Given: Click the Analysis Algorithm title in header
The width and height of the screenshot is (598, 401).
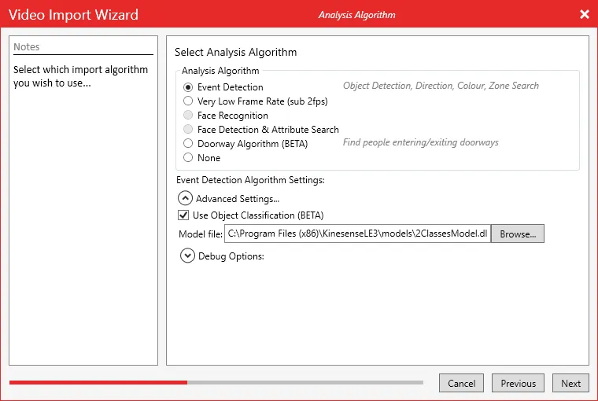Looking at the screenshot, I should click(357, 15).
